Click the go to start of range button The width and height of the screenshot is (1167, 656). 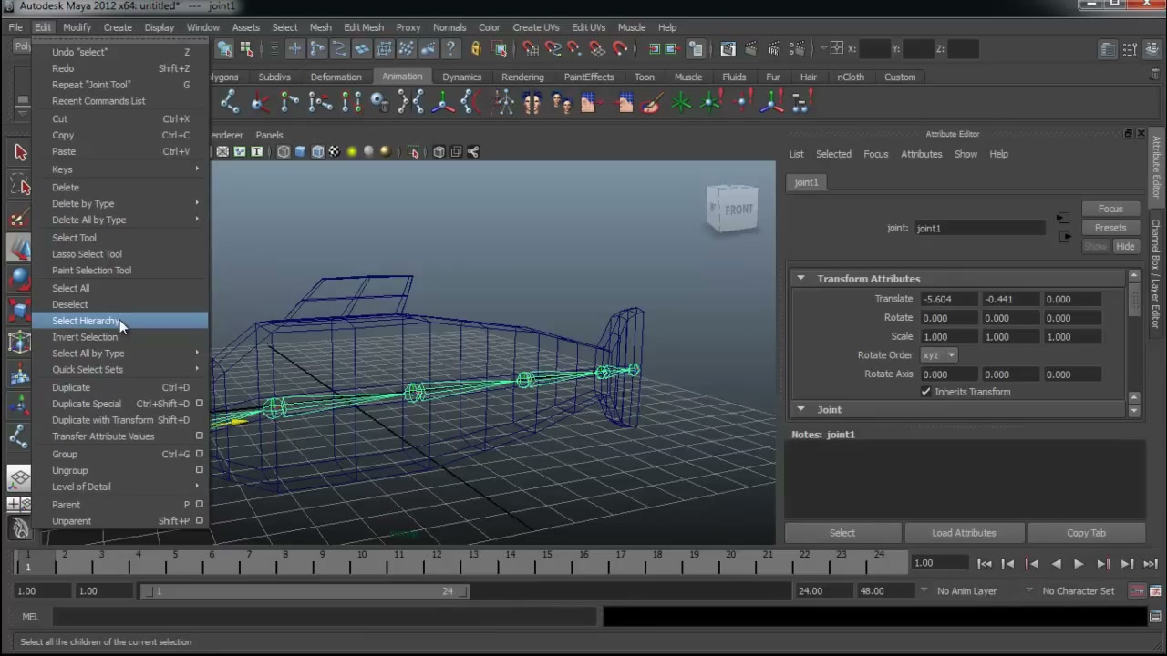[984, 564]
